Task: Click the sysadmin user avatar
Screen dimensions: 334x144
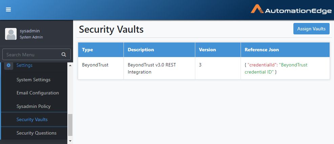Action: [x=11, y=34]
